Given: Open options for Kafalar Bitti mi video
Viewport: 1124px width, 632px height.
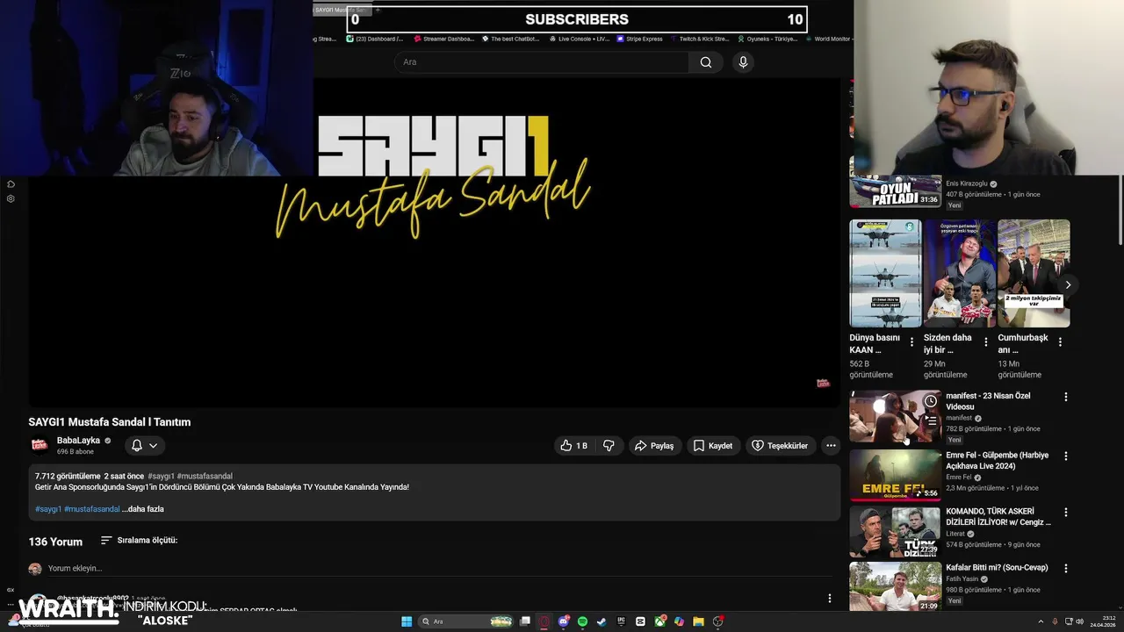Looking at the screenshot, I should click(1066, 569).
